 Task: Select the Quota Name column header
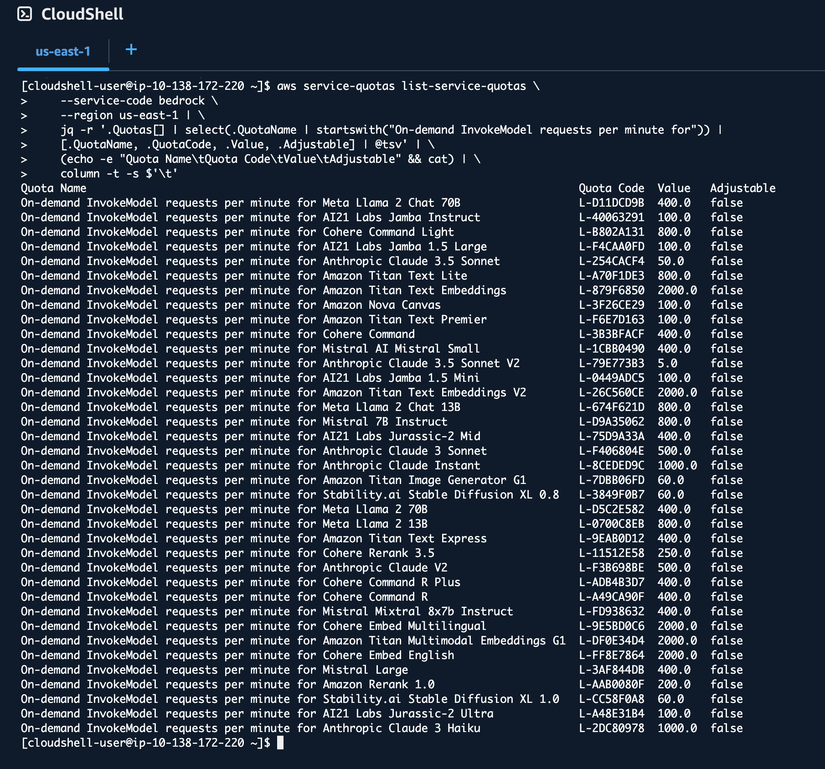(53, 188)
